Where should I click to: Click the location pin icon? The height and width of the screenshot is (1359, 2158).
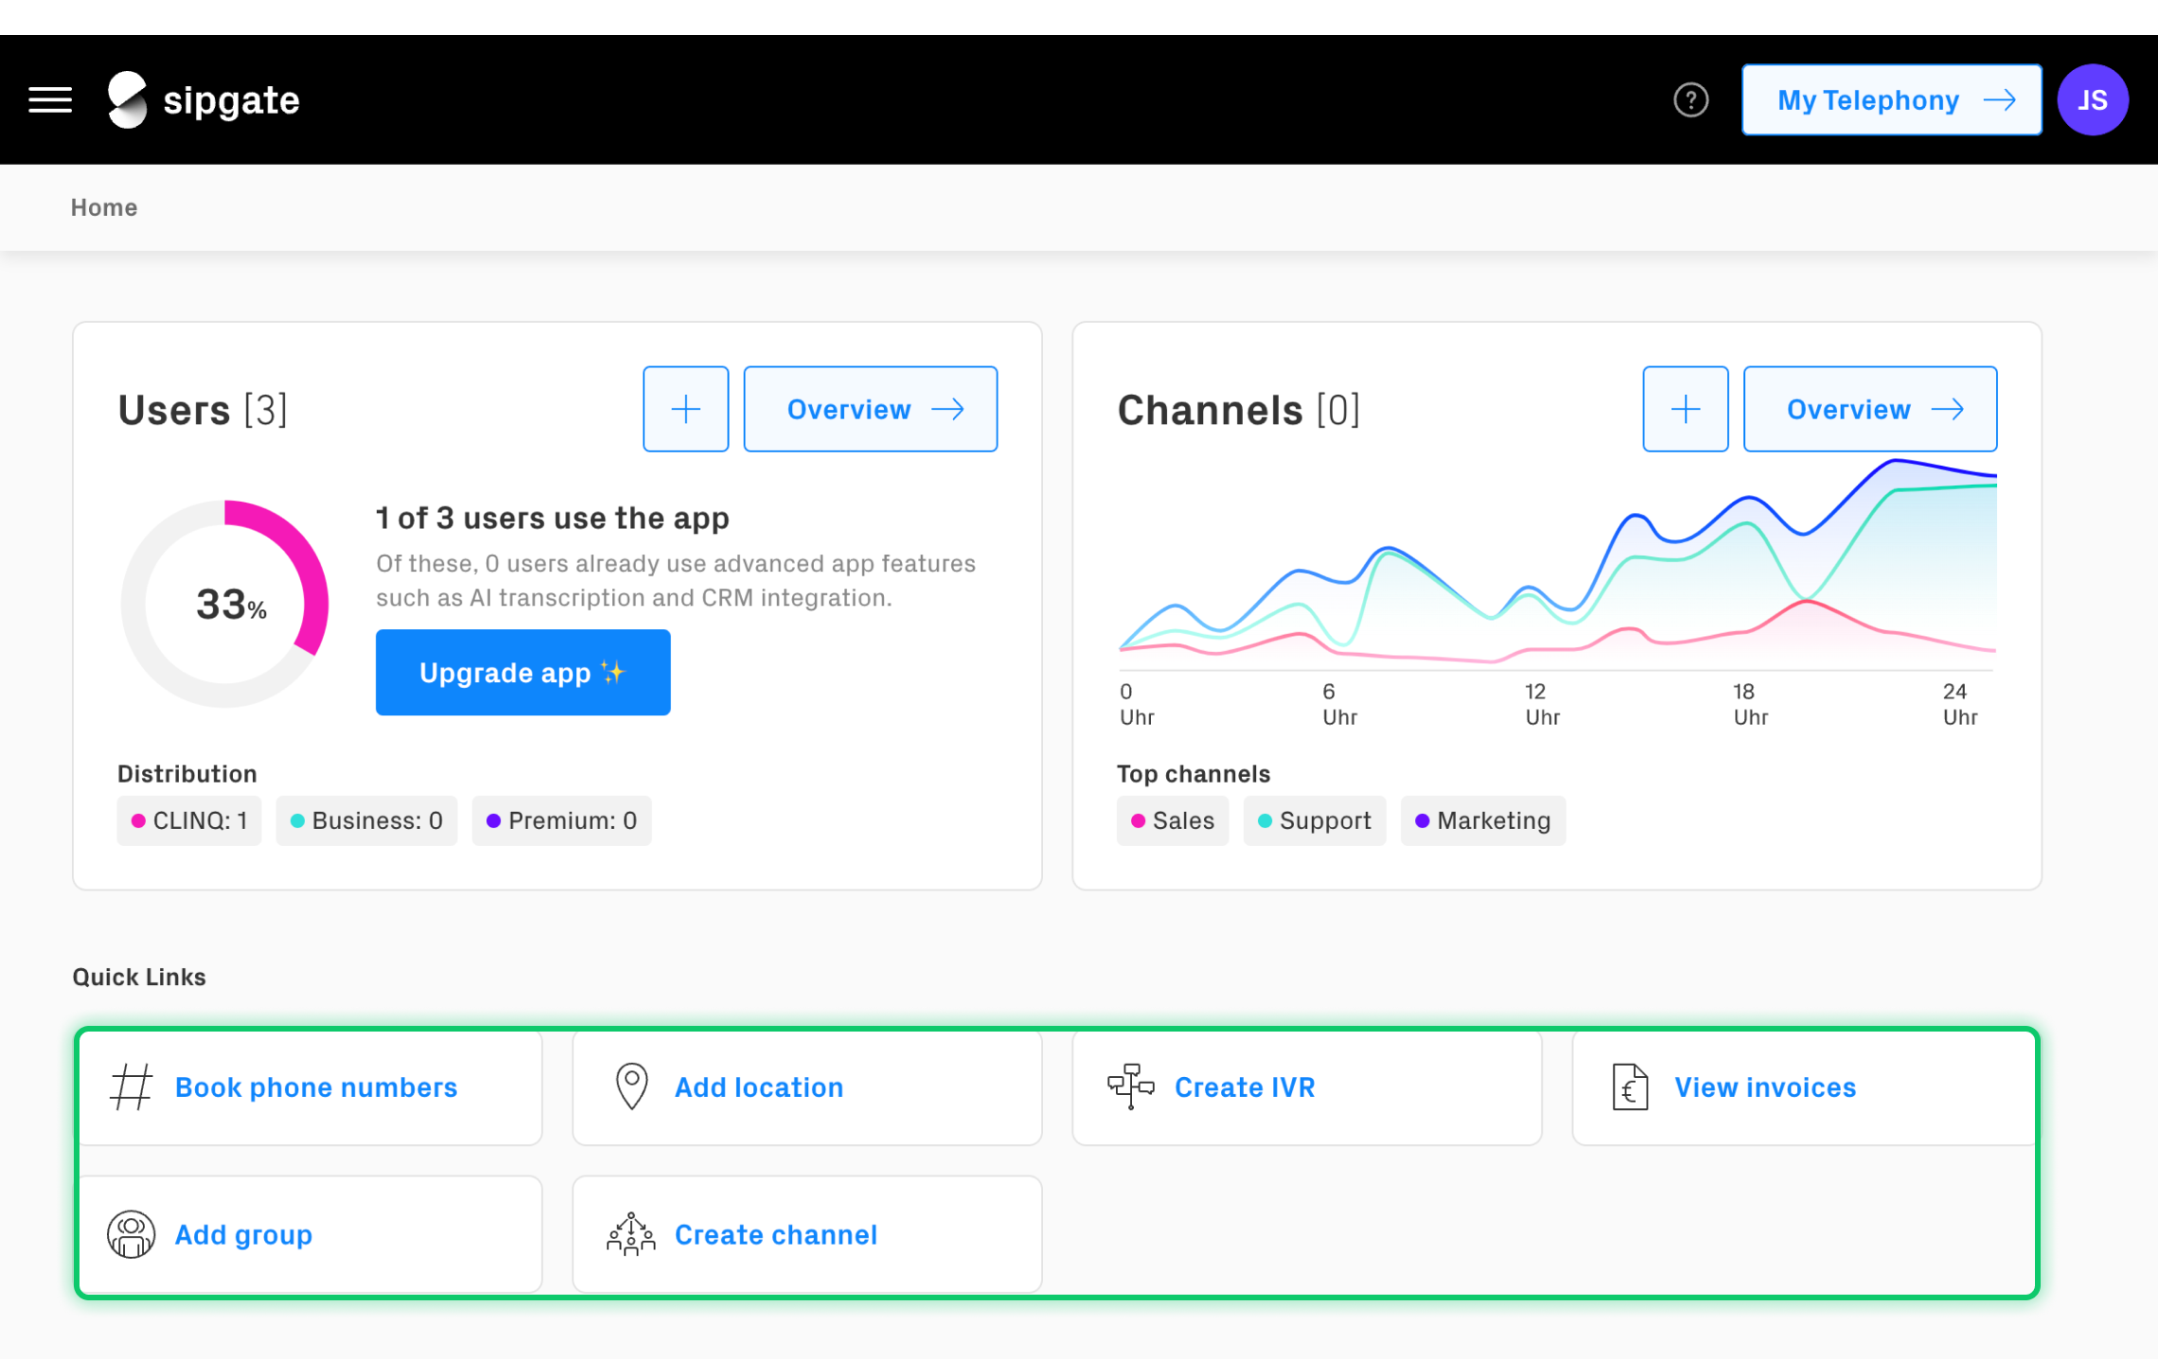(631, 1087)
